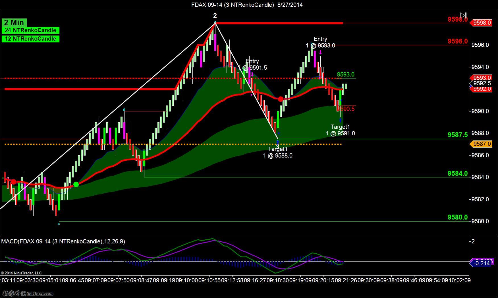Viewport: 498px width, 298px height.
Task: Click the blue up arrow above Target1 9591.0
Action: [x=340, y=120]
